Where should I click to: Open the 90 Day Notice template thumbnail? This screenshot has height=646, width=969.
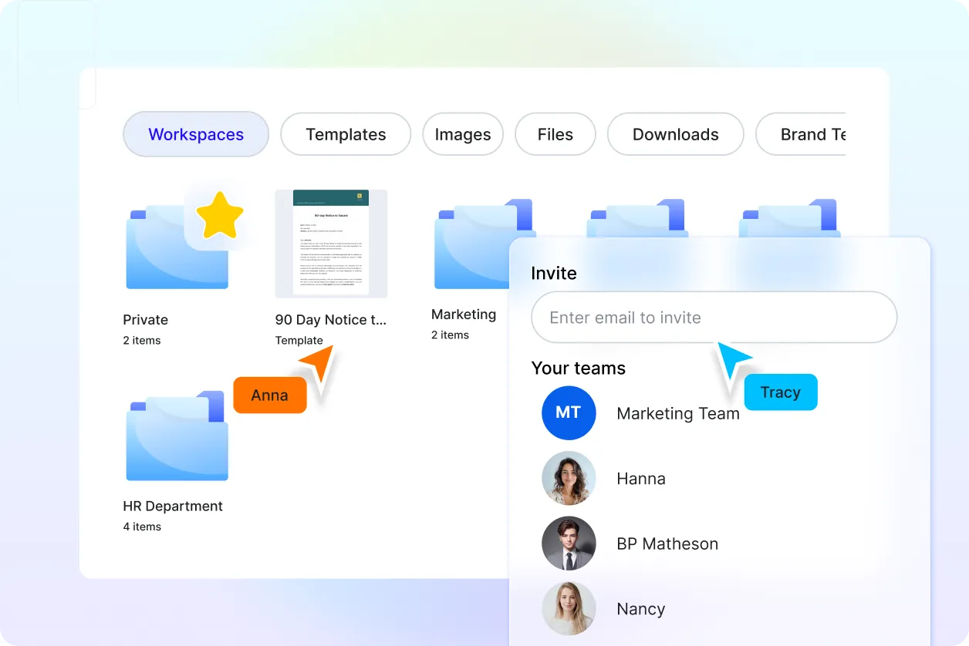(331, 244)
